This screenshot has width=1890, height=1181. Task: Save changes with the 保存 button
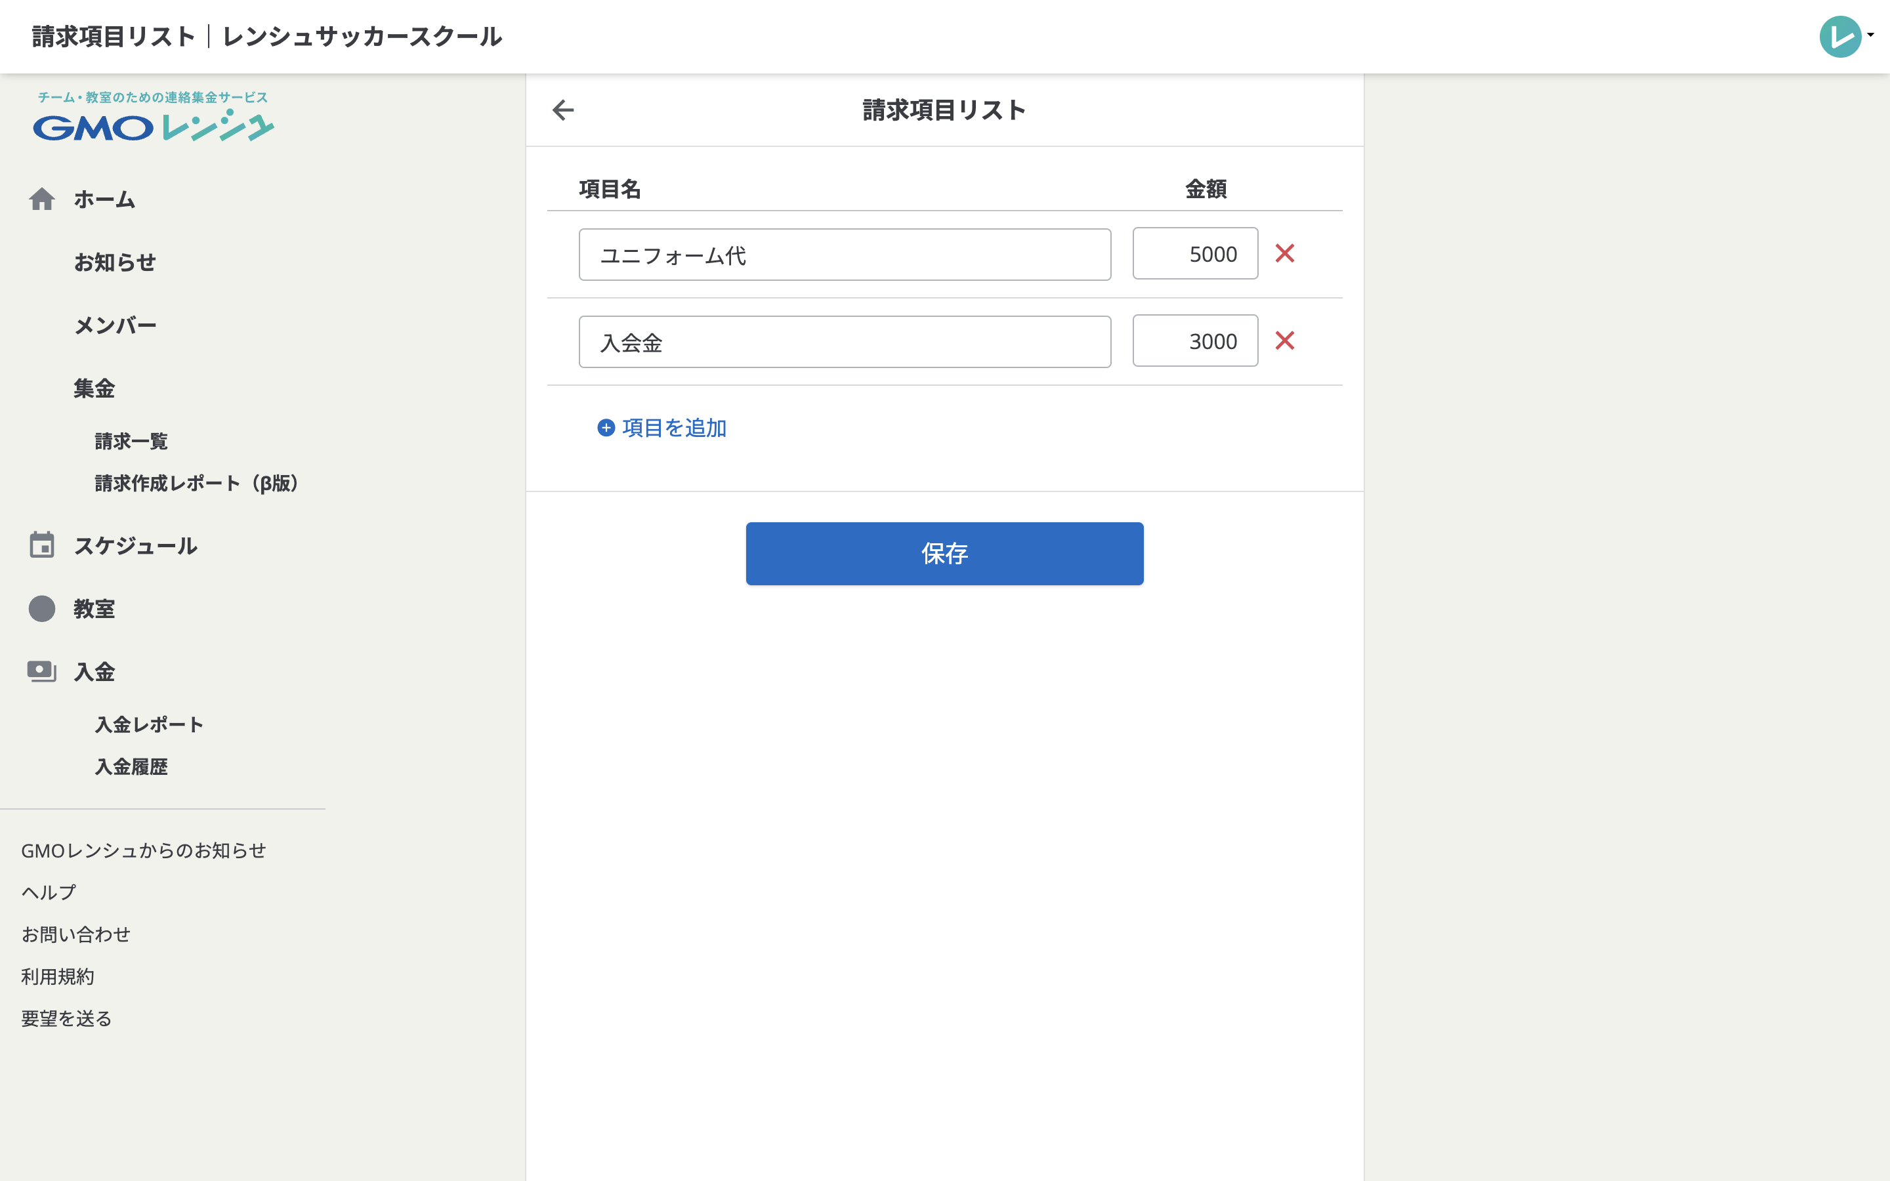coord(944,553)
